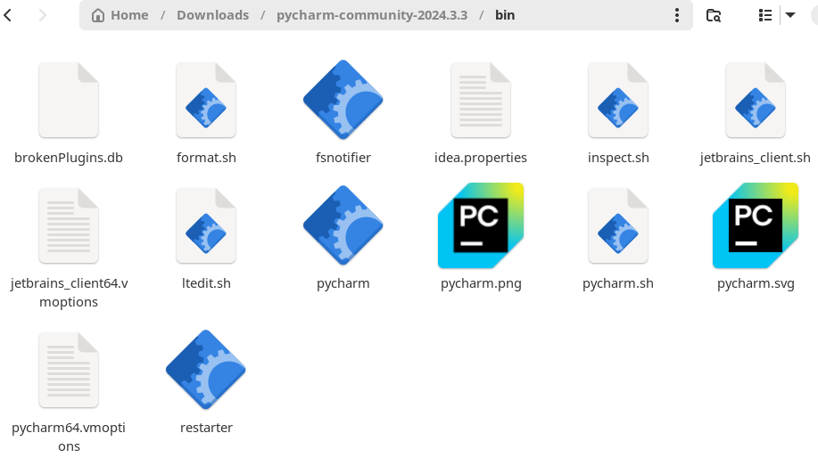This screenshot has height=466, width=818.
Task: Click the format.sh filename label
Action: [x=206, y=158]
